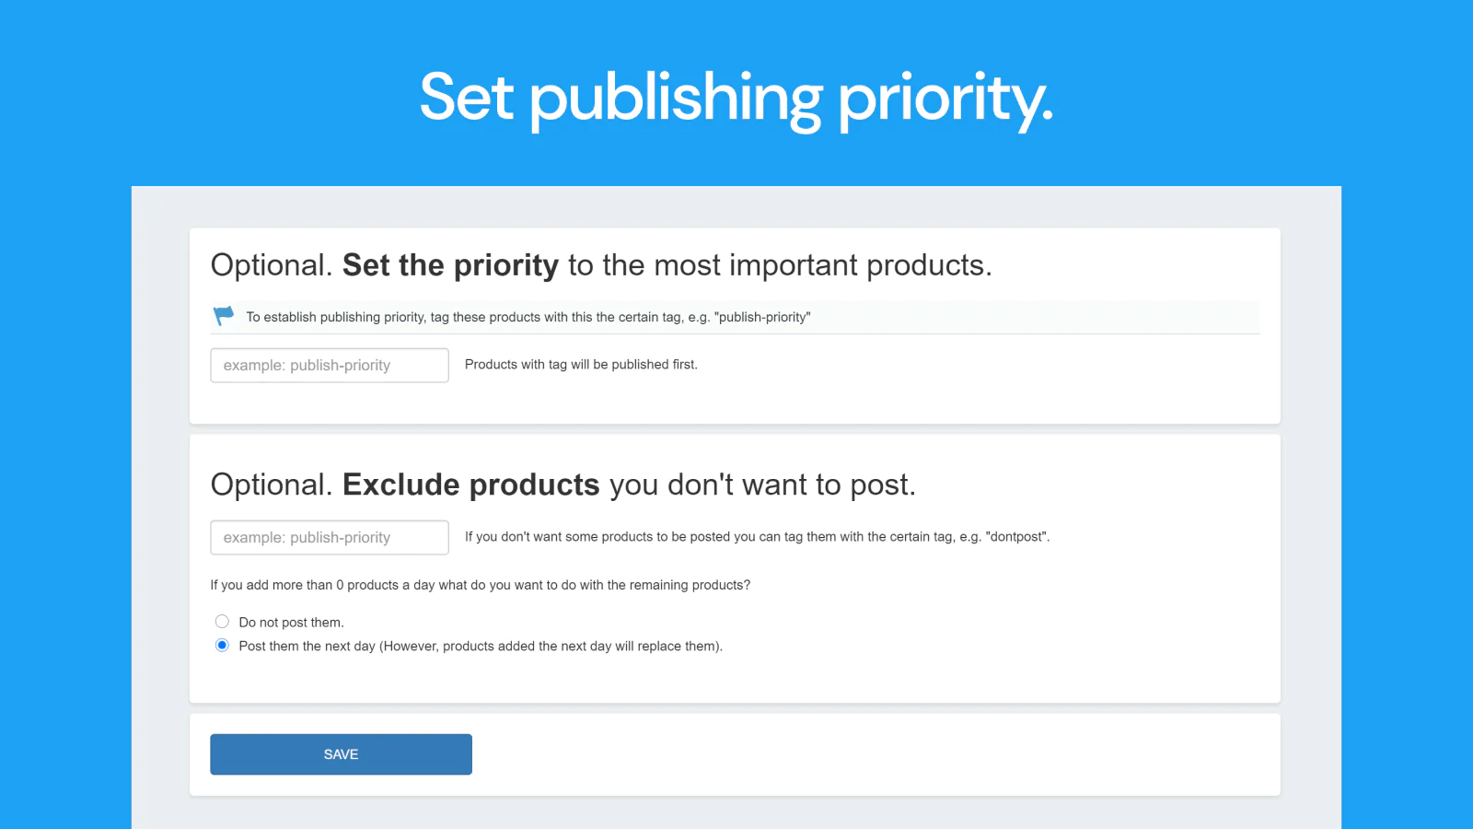1473x829 pixels.
Task: Click the "dontpost" tag hint text
Action: (x=757, y=537)
